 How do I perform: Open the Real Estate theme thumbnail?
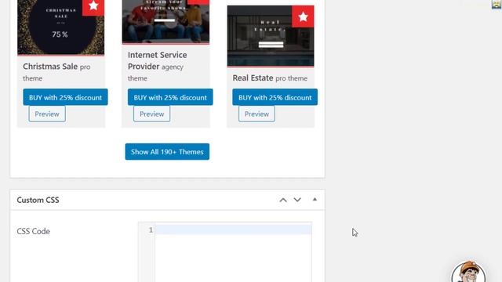pyautogui.click(x=271, y=36)
